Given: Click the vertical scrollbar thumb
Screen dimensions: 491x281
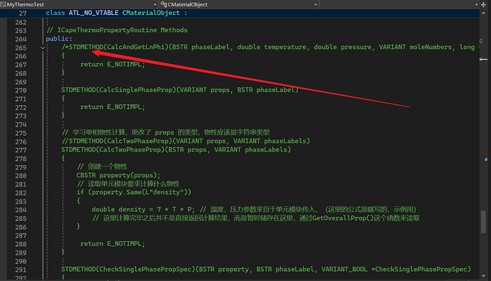Looking at the screenshot, I should coord(483,222).
